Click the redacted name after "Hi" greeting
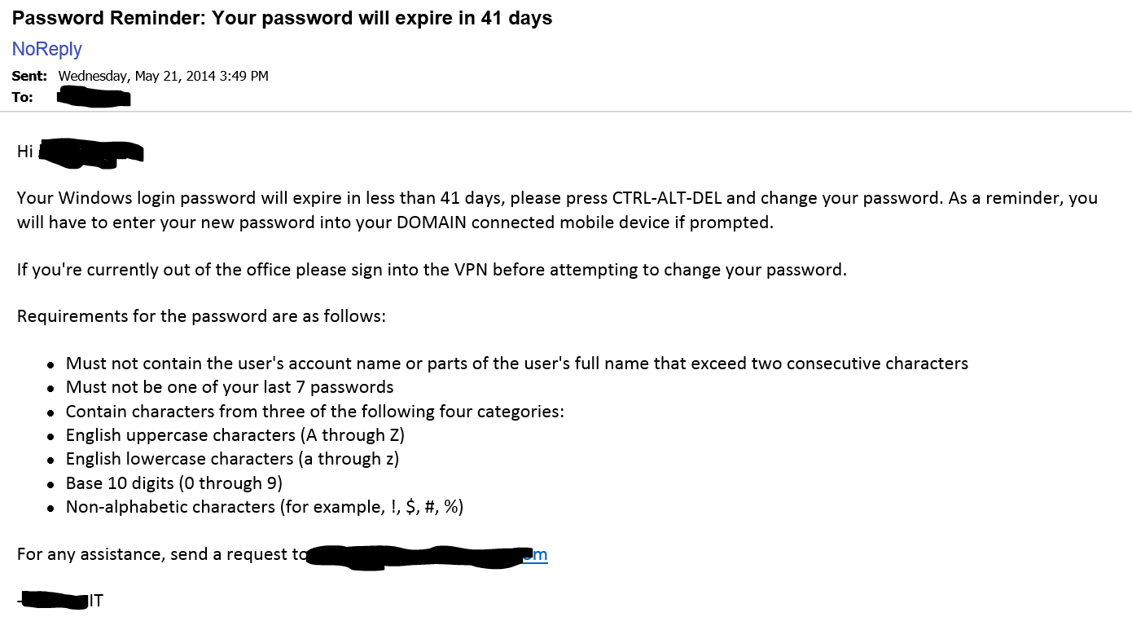 [90, 152]
